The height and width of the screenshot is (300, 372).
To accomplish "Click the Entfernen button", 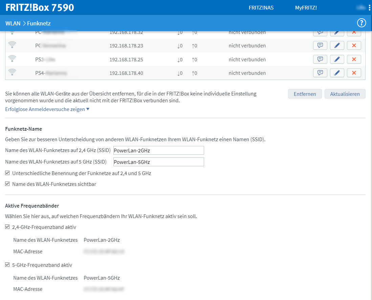I will click(x=305, y=94).
